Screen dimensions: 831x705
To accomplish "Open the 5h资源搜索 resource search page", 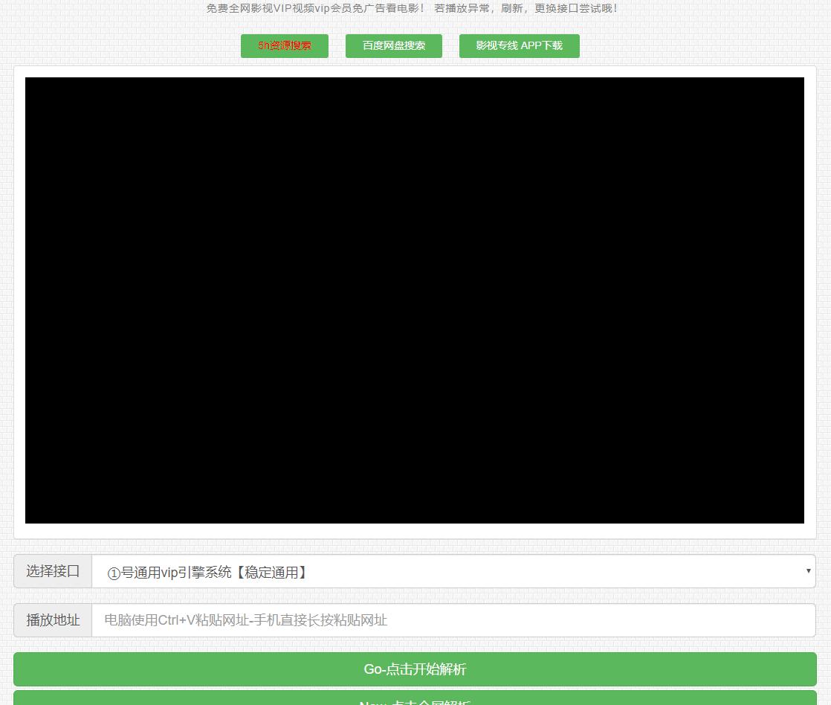I will 284,45.
